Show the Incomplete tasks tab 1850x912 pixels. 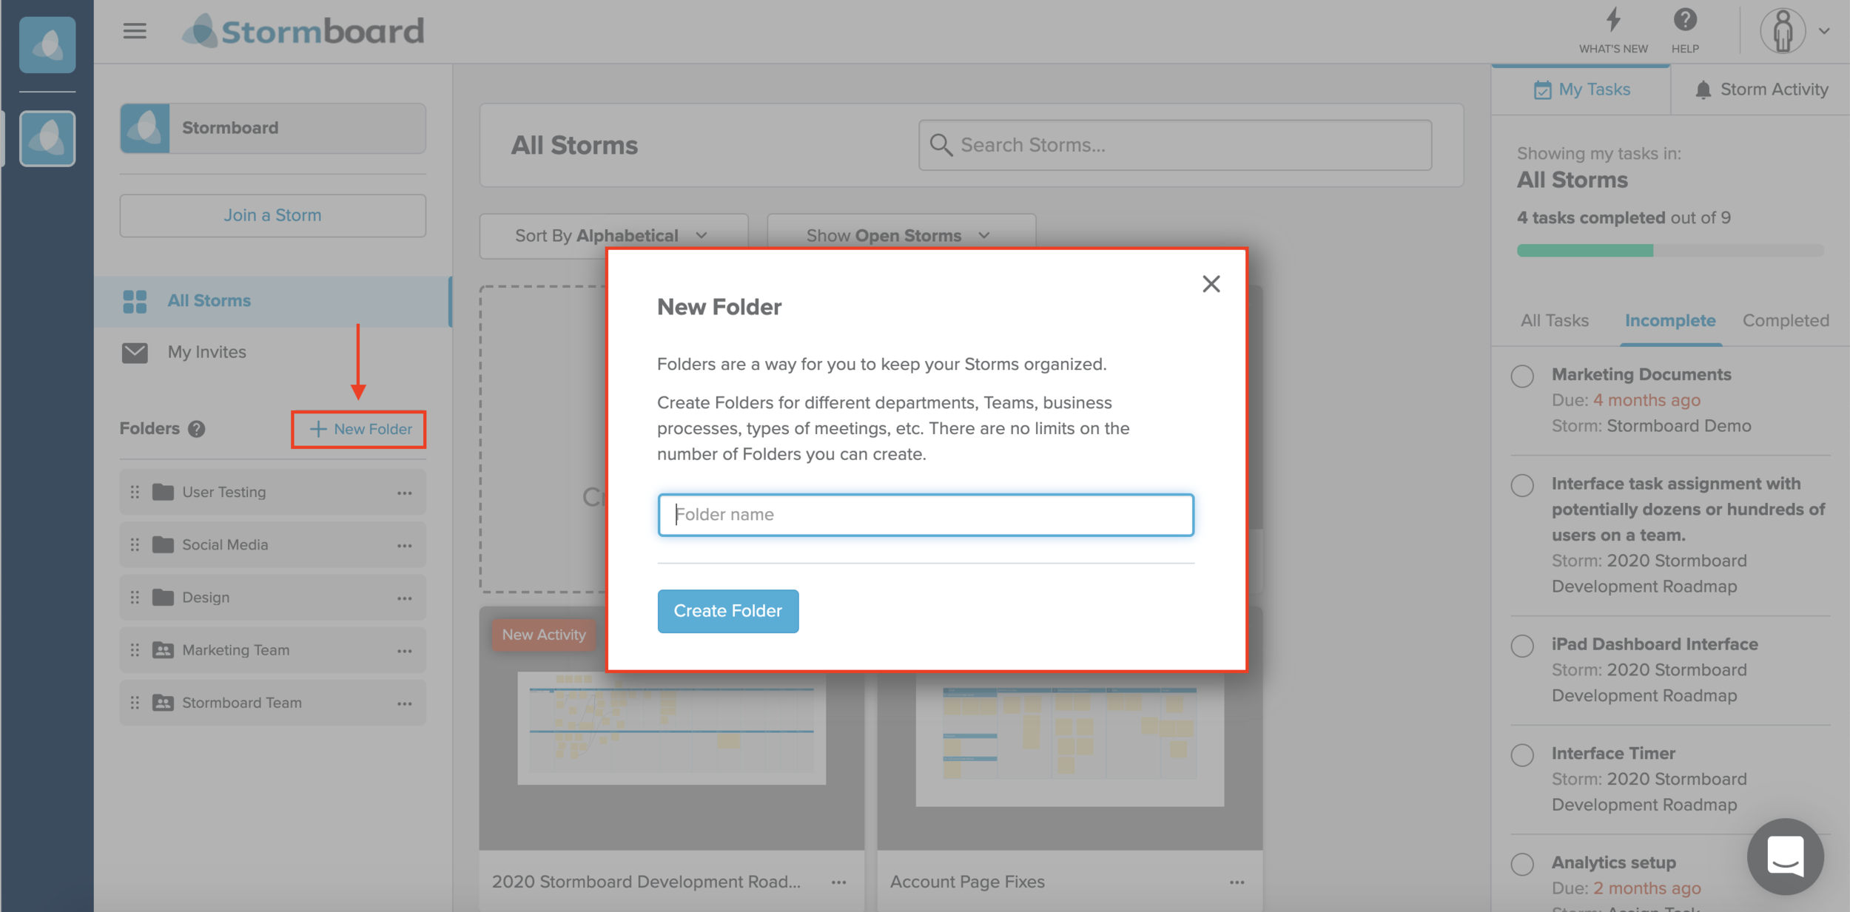[x=1670, y=320]
